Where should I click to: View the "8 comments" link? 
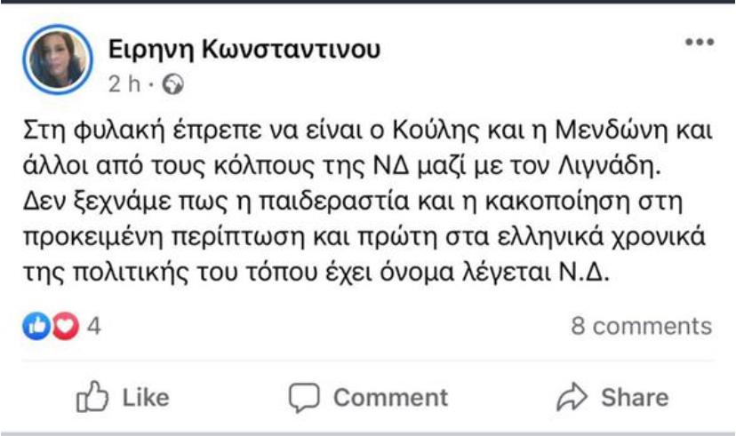point(641,327)
